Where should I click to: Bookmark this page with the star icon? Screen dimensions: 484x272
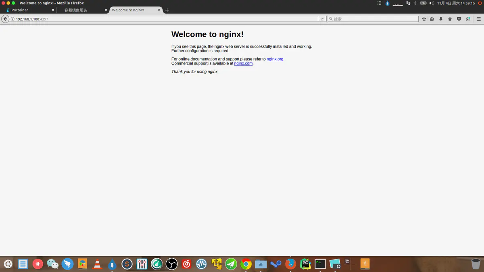(424, 19)
